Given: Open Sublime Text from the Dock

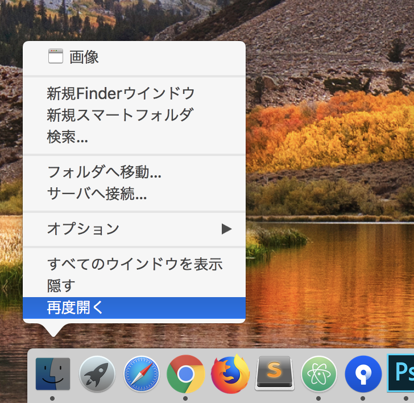Looking at the screenshot, I should tap(274, 374).
